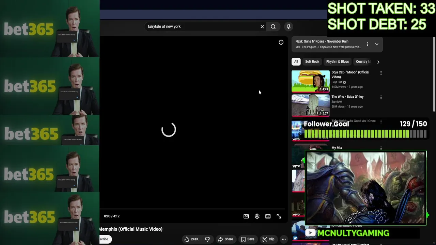The height and width of the screenshot is (245, 436).
Task: Open the Doja Cat "Mooo!" video title
Action: 350,75
